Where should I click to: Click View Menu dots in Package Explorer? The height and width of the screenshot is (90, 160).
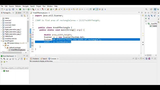[x=27, y=15]
